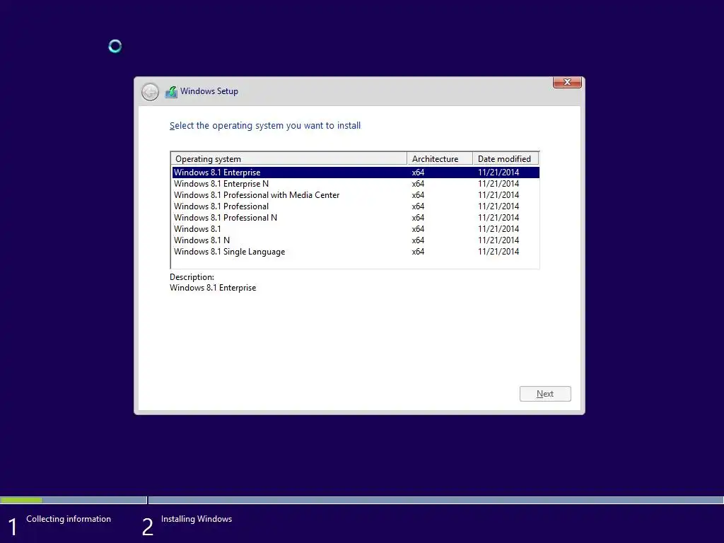The height and width of the screenshot is (543, 724).
Task: Sort by Date modified column header
Action: [x=506, y=159]
